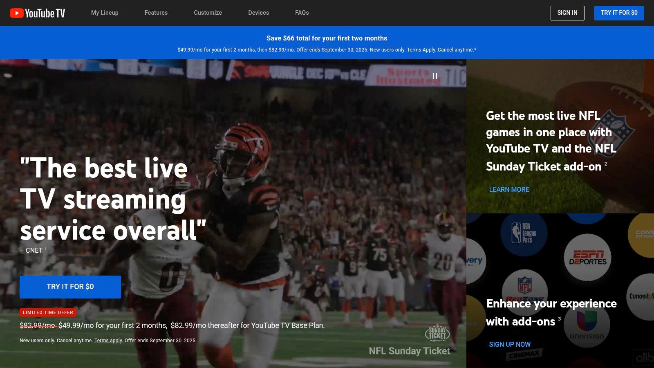Click the Sunday Ticket badge icon

tap(437, 333)
